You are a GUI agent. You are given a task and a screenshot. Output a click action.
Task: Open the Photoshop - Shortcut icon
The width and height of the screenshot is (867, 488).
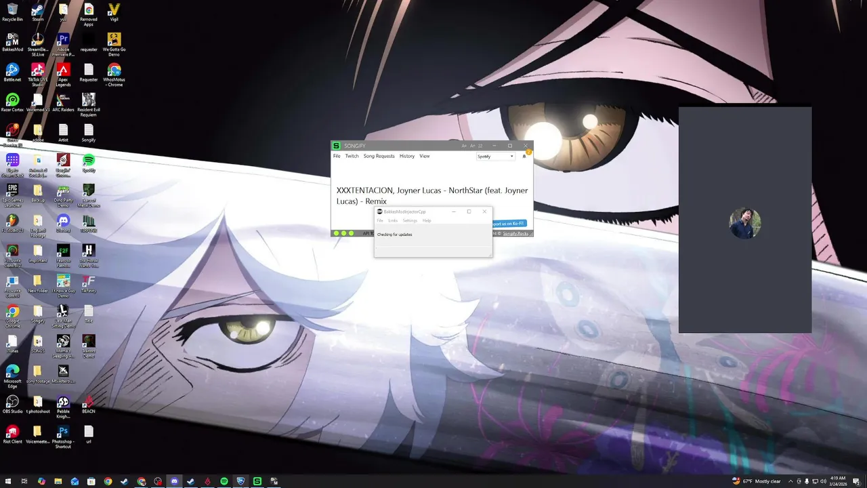pyautogui.click(x=63, y=437)
